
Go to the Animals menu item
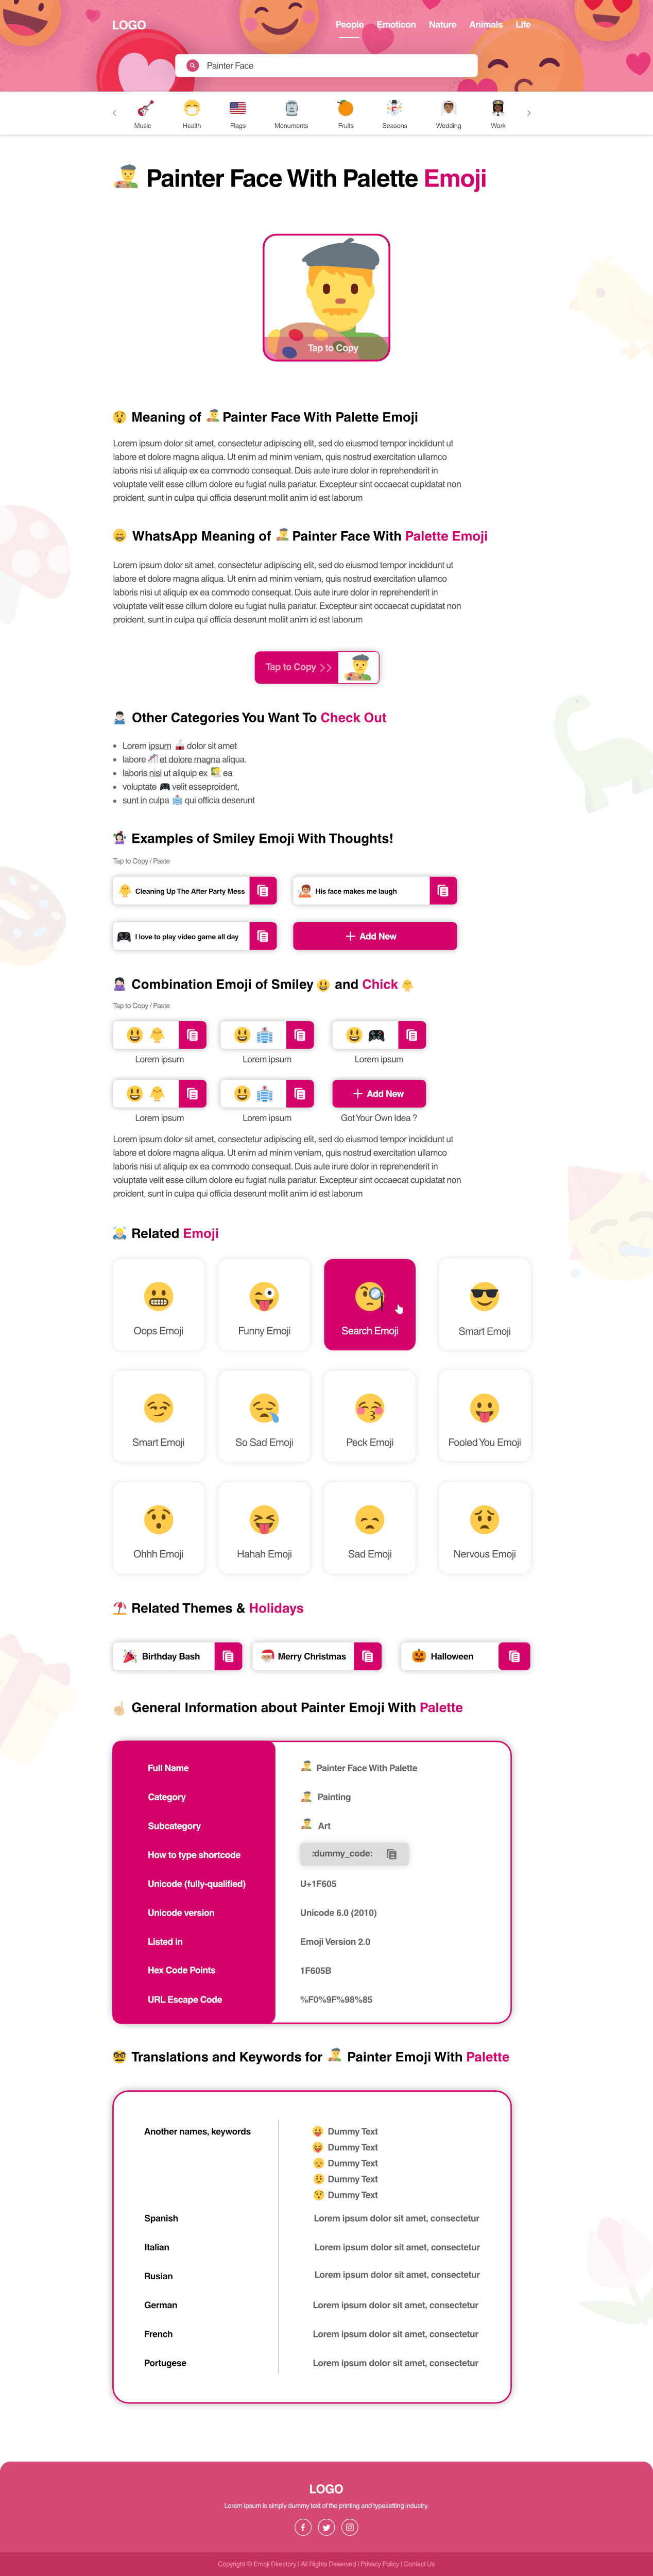[486, 25]
